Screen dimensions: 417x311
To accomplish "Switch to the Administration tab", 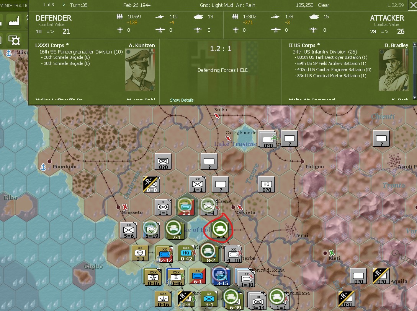I will coord(14,5).
